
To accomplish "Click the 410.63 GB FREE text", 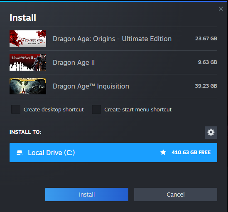I will [x=191, y=152].
